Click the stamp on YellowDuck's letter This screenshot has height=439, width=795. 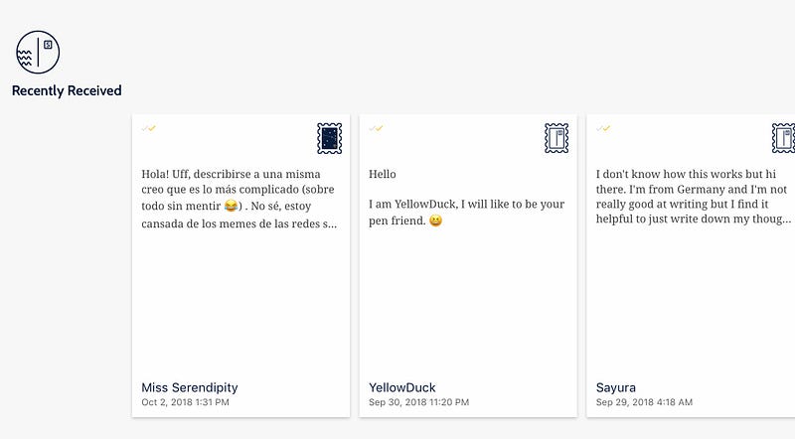pyautogui.click(x=556, y=137)
